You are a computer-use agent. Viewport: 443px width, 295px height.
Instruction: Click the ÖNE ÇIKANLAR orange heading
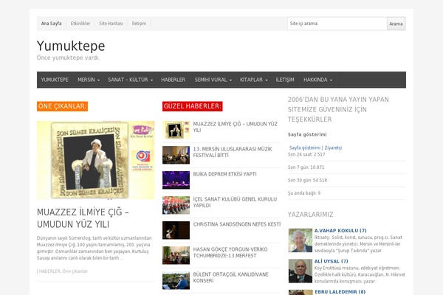pyautogui.click(x=62, y=106)
